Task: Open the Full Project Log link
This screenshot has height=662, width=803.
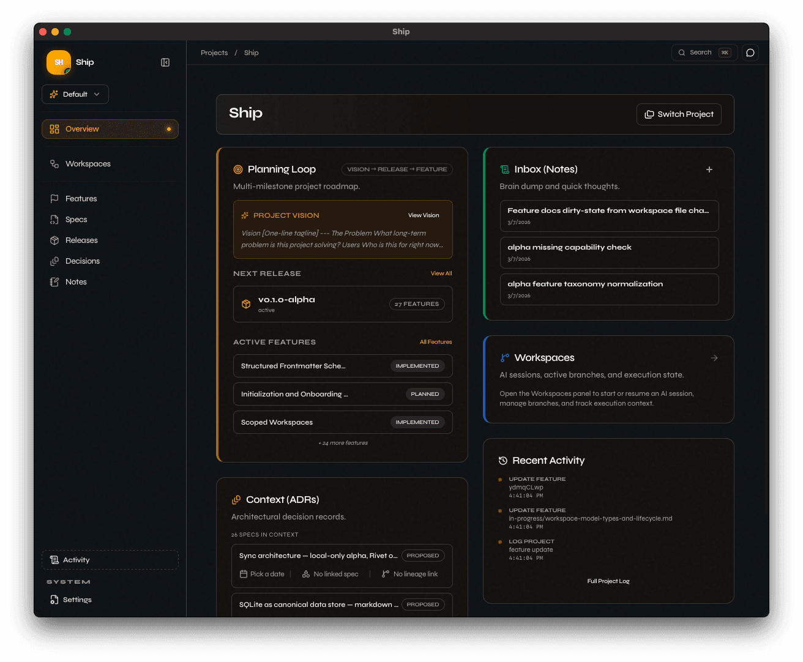Action: (608, 581)
